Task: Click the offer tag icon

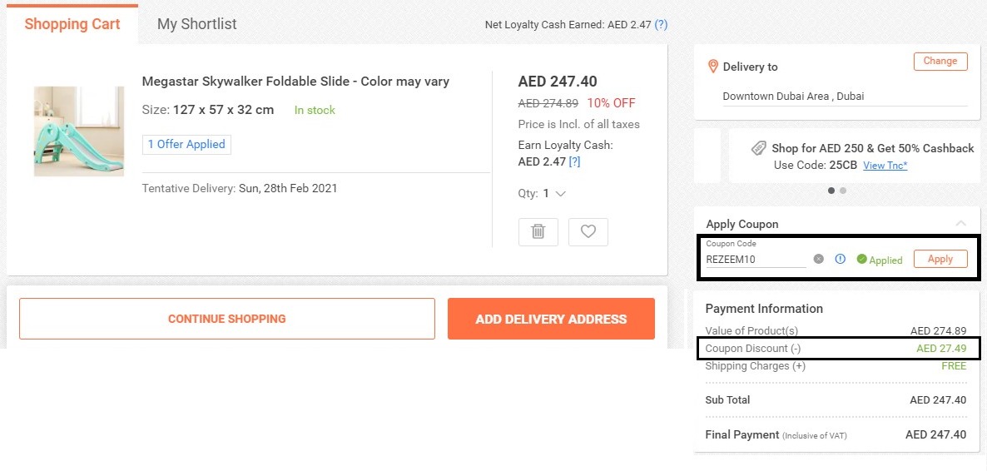Action: [x=758, y=148]
